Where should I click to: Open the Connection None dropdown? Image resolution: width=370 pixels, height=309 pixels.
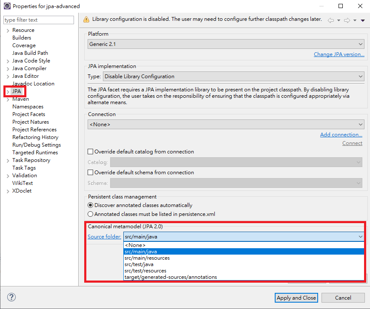click(226, 124)
